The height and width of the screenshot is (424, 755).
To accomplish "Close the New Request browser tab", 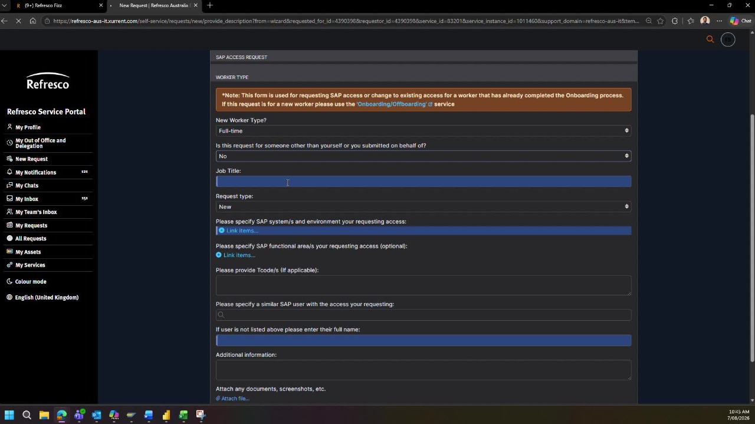I will 195,5.
